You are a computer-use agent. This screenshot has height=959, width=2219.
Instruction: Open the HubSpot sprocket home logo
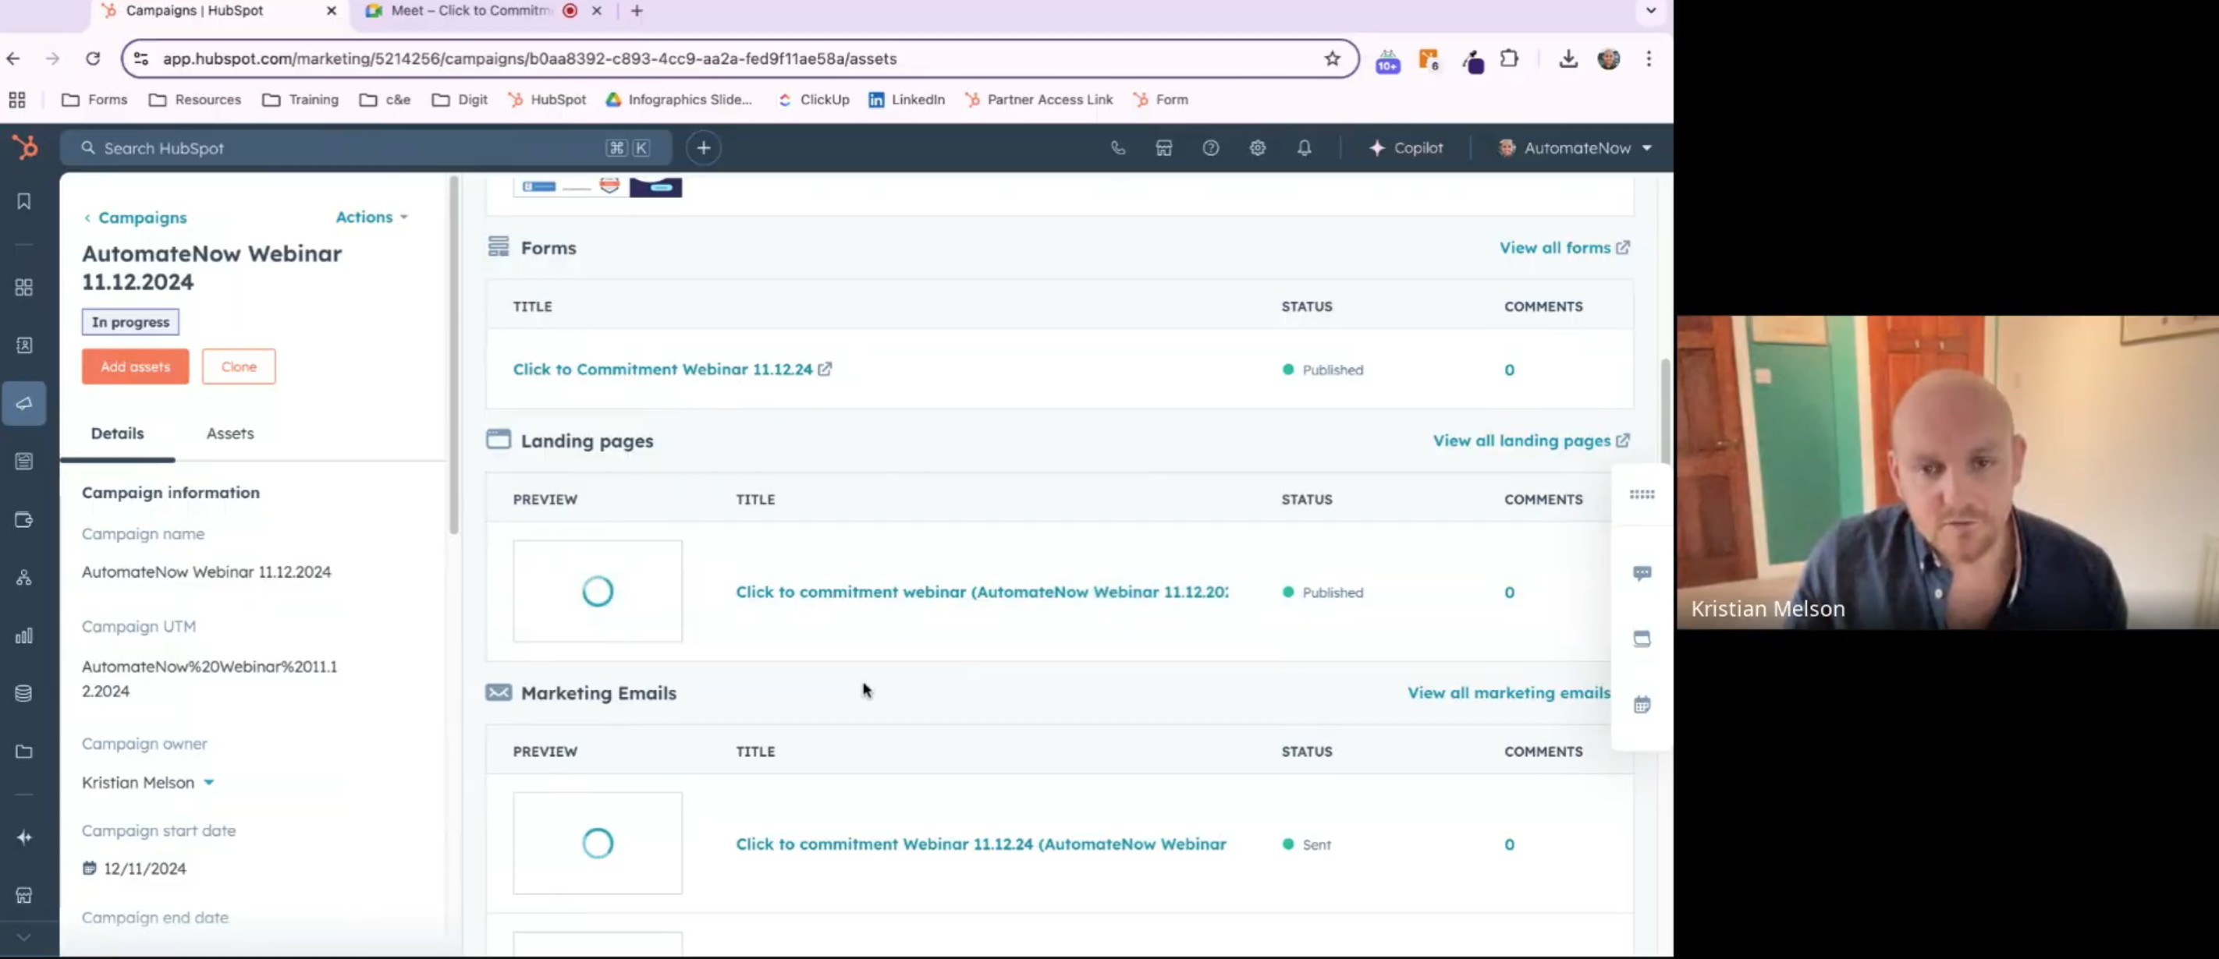click(25, 148)
